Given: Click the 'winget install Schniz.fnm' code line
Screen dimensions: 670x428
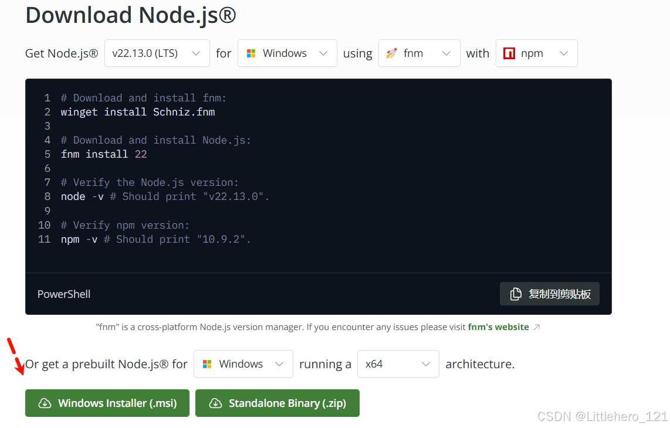Looking at the screenshot, I should click(x=138, y=112).
